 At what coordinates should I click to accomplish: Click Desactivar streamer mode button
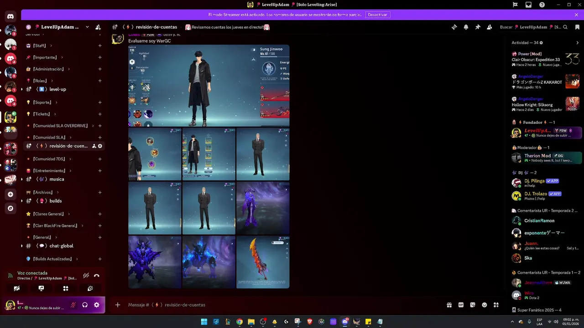[x=377, y=15]
